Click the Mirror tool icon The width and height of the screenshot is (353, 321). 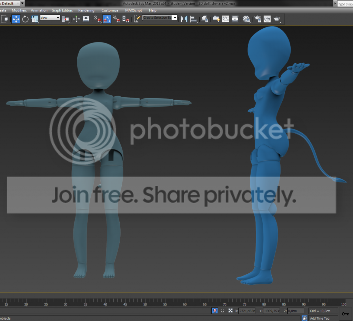[184, 19]
